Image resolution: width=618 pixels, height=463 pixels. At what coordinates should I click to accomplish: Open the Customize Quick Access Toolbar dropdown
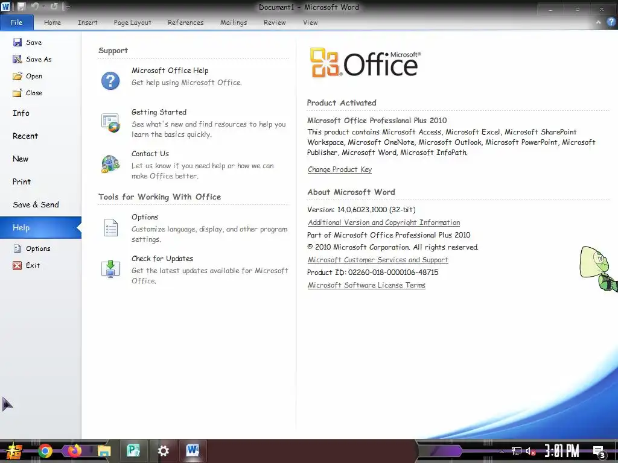tap(68, 7)
